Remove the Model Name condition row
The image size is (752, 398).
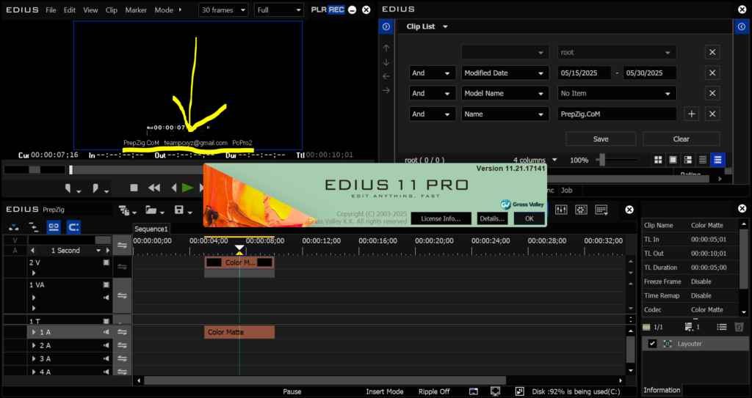point(712,93)
